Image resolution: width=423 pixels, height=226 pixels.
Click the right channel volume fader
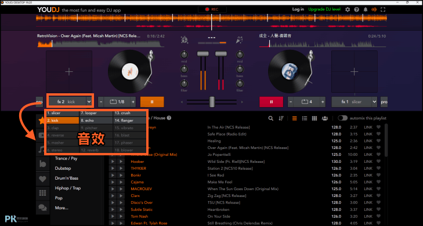[220, 54]
